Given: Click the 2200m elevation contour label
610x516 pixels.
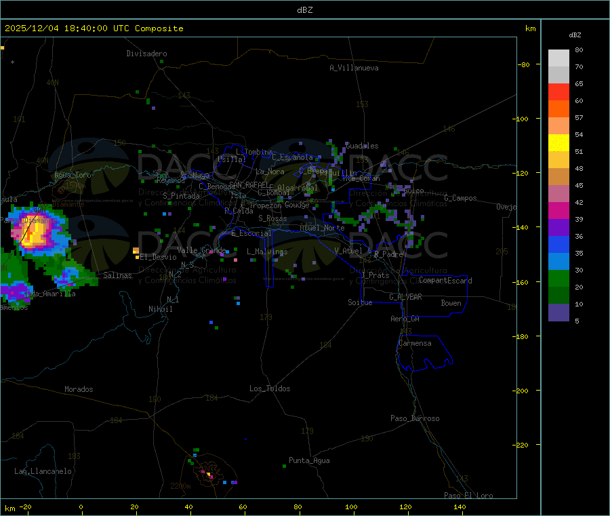Looking at the screenshot, I should pos(180,486).
